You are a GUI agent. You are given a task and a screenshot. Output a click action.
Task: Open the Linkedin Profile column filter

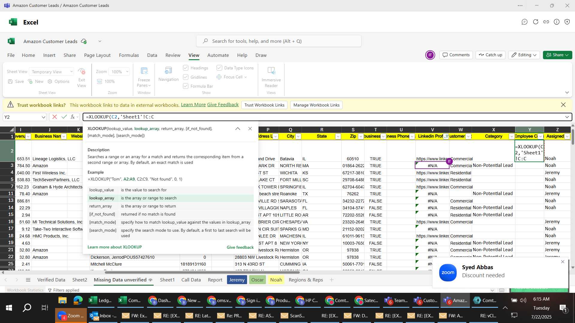446,136
